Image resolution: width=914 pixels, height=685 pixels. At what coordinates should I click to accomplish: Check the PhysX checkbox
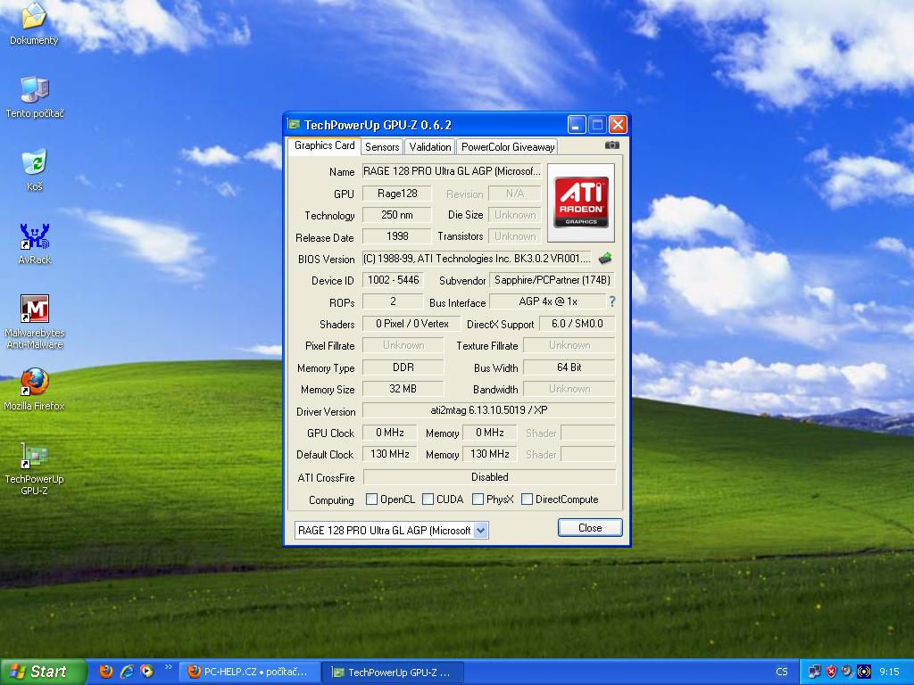[x=478, y=499]
